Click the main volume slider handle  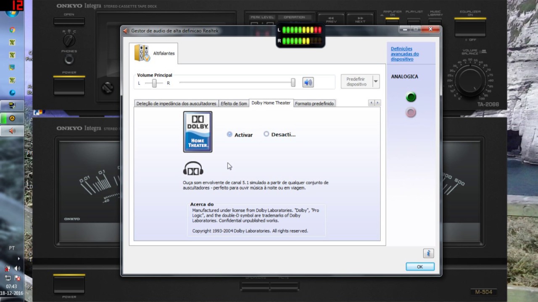point(293,83)
